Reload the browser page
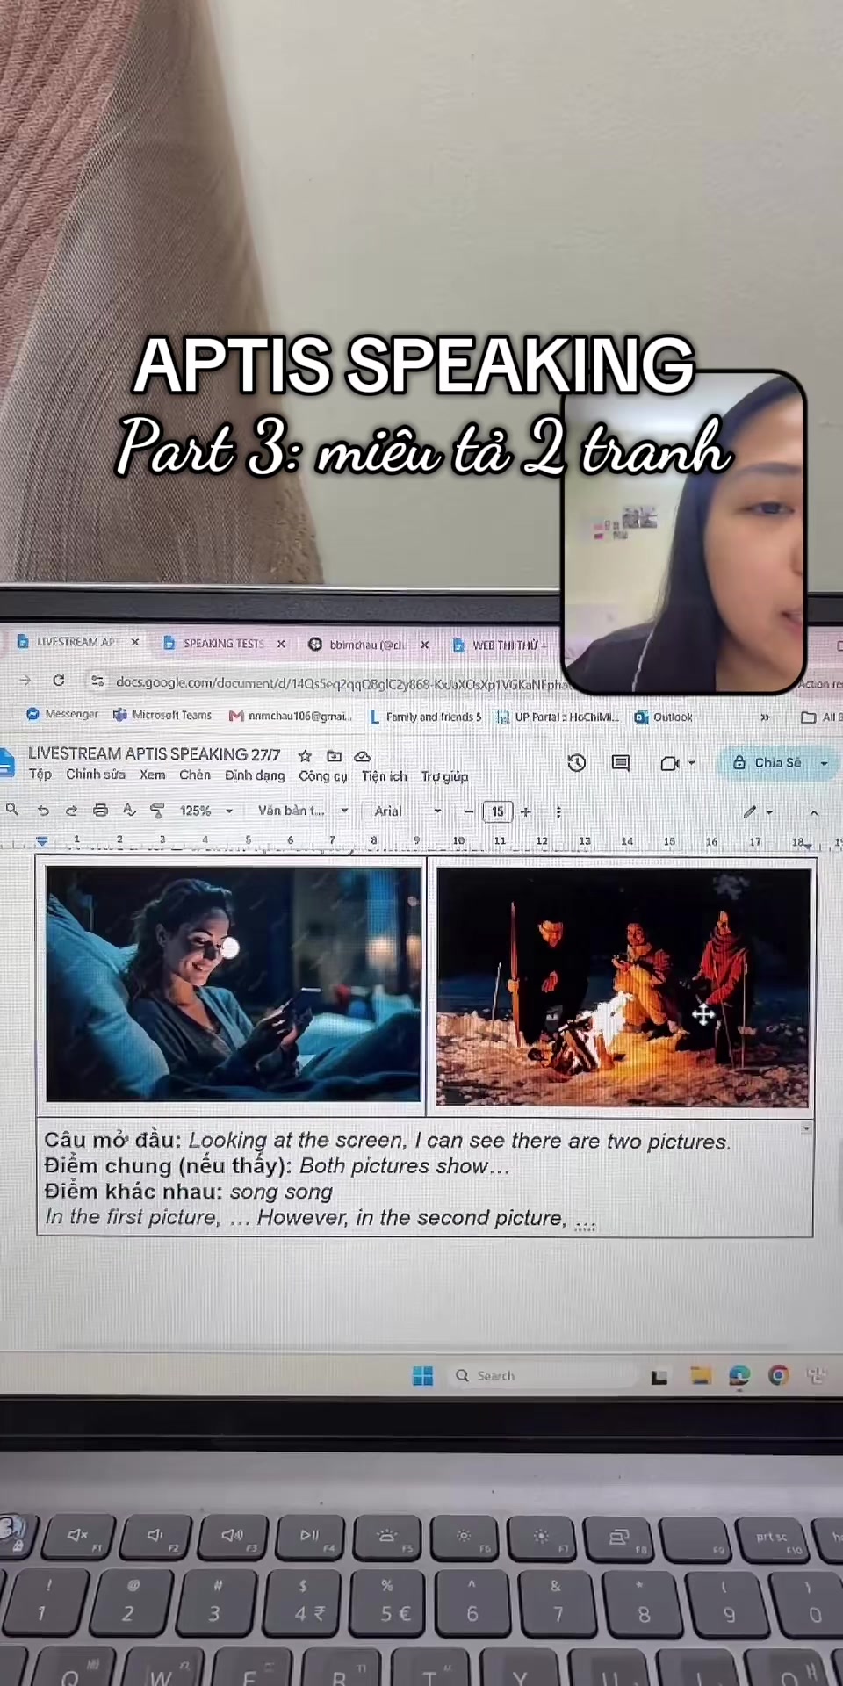The height and width of the screenshot is (1686, 843). [58, 681]
